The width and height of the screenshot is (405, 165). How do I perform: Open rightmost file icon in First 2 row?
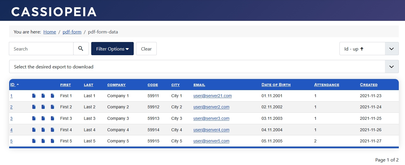point(53,107)
